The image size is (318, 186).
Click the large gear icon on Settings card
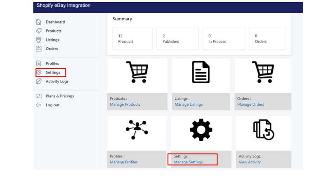(201, 130)
